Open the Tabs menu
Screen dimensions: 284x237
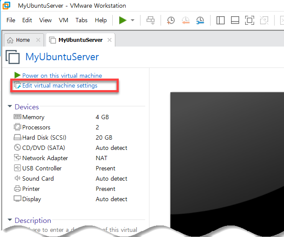81,20
